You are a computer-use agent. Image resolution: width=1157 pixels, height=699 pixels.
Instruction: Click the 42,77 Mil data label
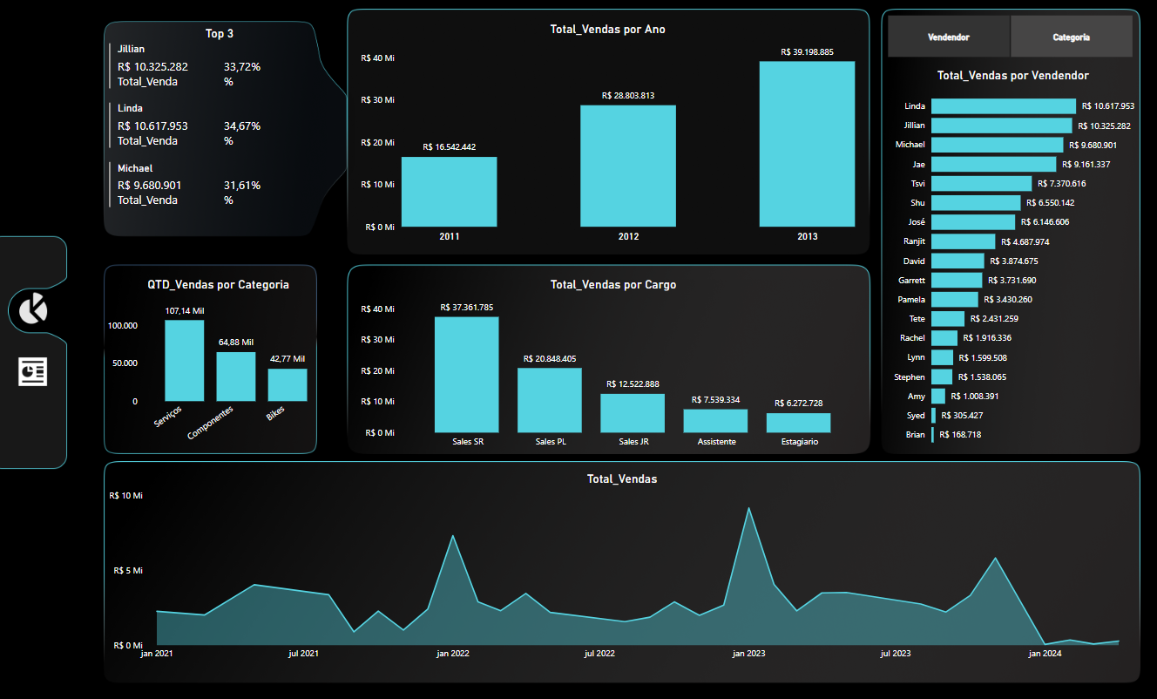[288, 358]
